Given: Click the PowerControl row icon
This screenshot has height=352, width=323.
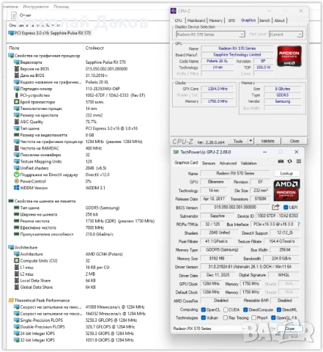Looking at the screenshot, I should (x=16, y=181).
